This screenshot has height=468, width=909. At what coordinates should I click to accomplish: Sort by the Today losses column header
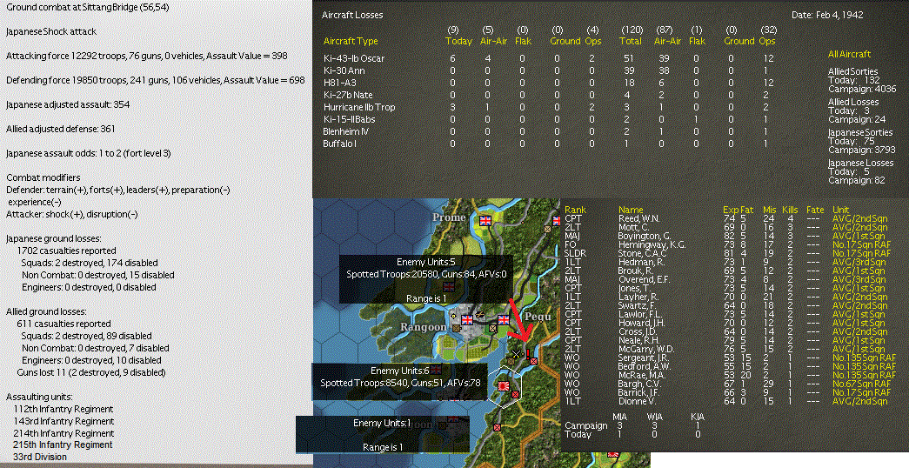(458, 41)
